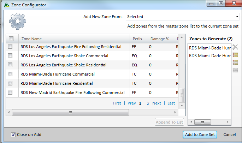Image resolution: width=242 pixels, height=143 pixels.
Task: Click the first list icon below the X
Action: point(235,55)
